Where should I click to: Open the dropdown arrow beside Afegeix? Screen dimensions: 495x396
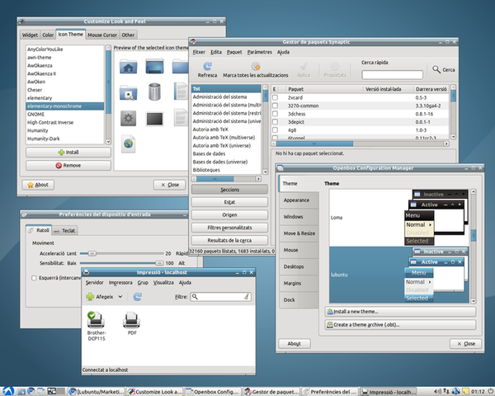point(120,296)
